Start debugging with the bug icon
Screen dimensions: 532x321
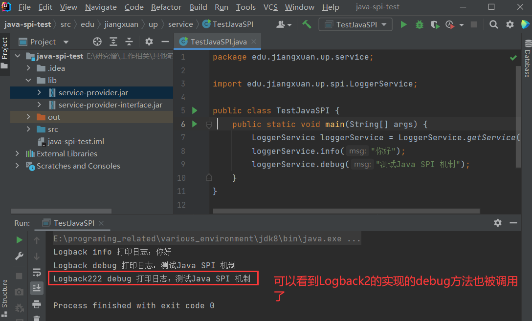pos(420,24)
